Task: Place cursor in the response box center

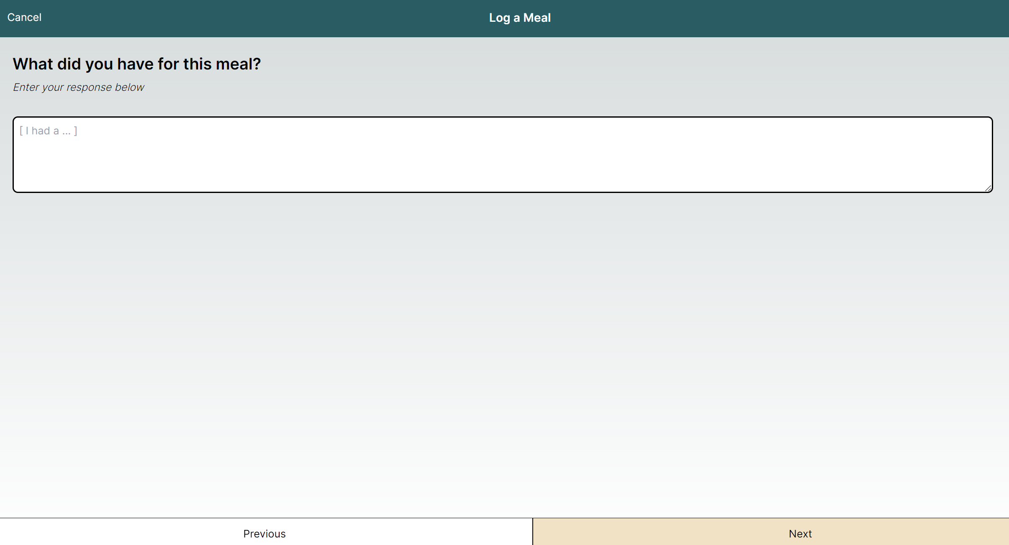Action: pos(502,154)
